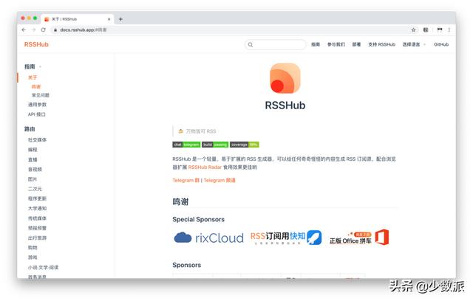The width and height of the screenshot is (473, 301).
Task: Click the glasses profile icon in the toolbar
Action: click(x=440, y=30)
